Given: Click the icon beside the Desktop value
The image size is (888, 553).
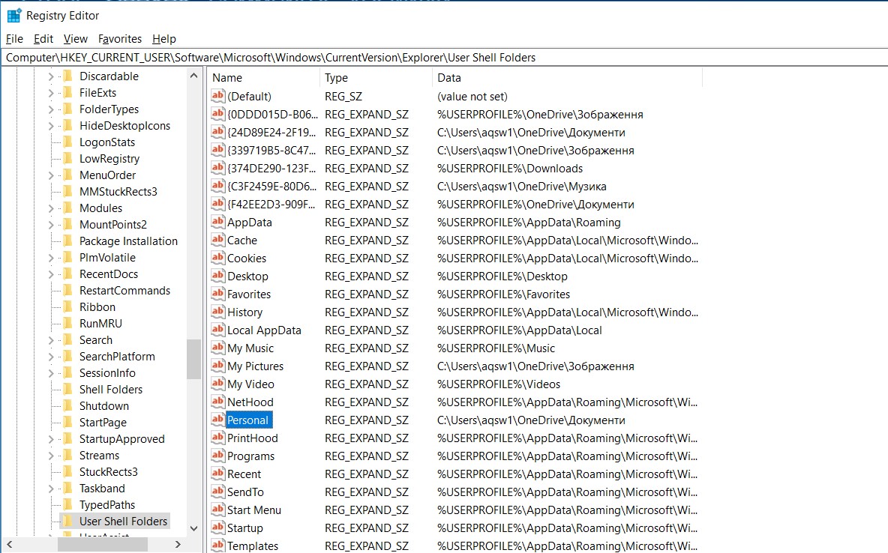Looking at the screenshot, I should point(218,276).
